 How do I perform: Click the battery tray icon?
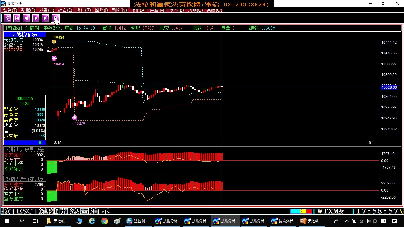pos(354,221)
